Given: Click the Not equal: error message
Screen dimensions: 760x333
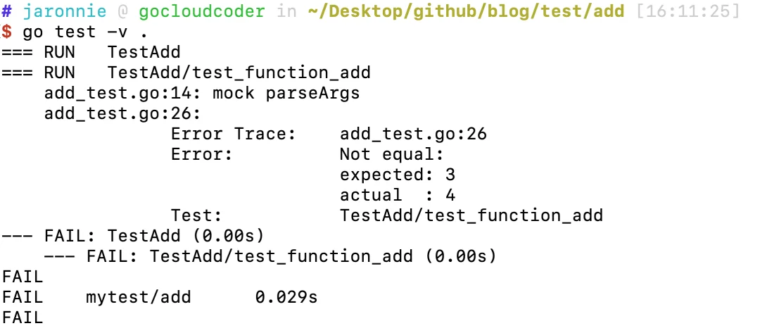Looking at the screenshot, I should pos(392,154).
